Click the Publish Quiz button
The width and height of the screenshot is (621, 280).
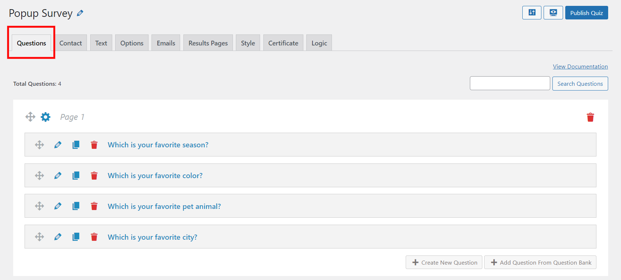click(587, 13)
